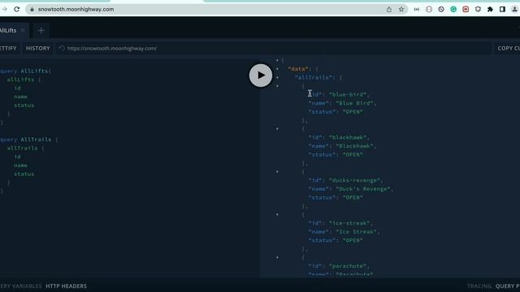Open the white circle extension icon

pos(429,9)
